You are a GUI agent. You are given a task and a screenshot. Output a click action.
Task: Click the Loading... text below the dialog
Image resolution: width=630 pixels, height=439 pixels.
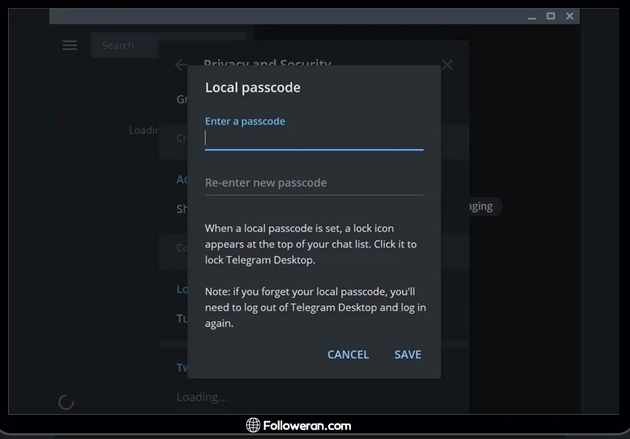202,397
